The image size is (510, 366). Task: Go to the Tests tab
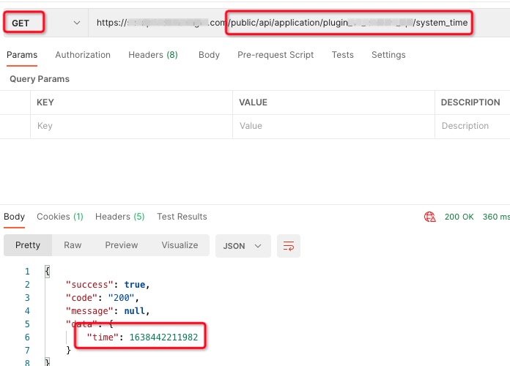coord(342,55)
